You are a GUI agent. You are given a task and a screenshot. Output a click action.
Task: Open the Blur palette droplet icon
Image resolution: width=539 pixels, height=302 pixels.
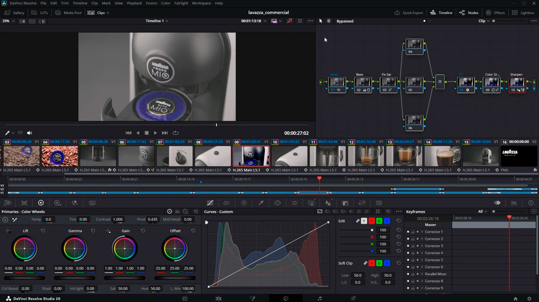[328, 203]
